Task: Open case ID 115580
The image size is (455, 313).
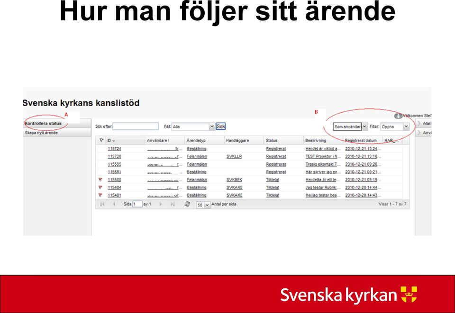Action: pos(114,179)
